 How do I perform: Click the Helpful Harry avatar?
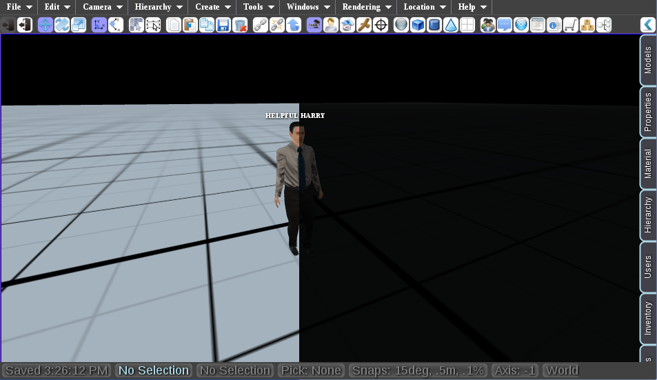pyautogui.click(x=298, y=188)
